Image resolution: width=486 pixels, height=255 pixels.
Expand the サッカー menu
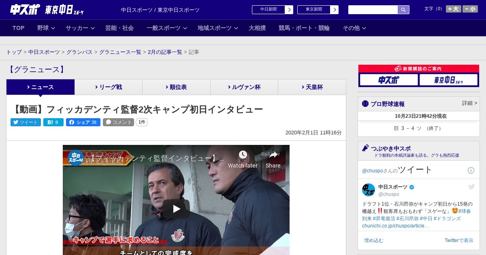tap(80, 28)
